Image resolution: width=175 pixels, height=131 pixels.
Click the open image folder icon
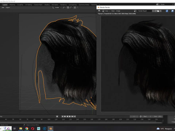tap(158, 11)
